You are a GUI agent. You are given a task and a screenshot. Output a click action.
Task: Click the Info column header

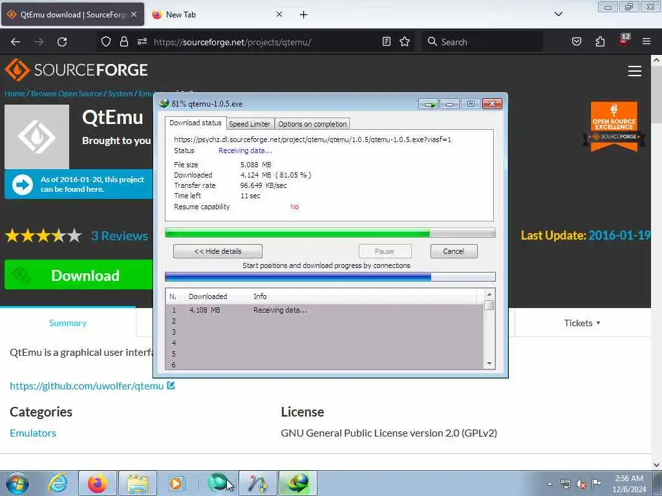pos(260,296)
